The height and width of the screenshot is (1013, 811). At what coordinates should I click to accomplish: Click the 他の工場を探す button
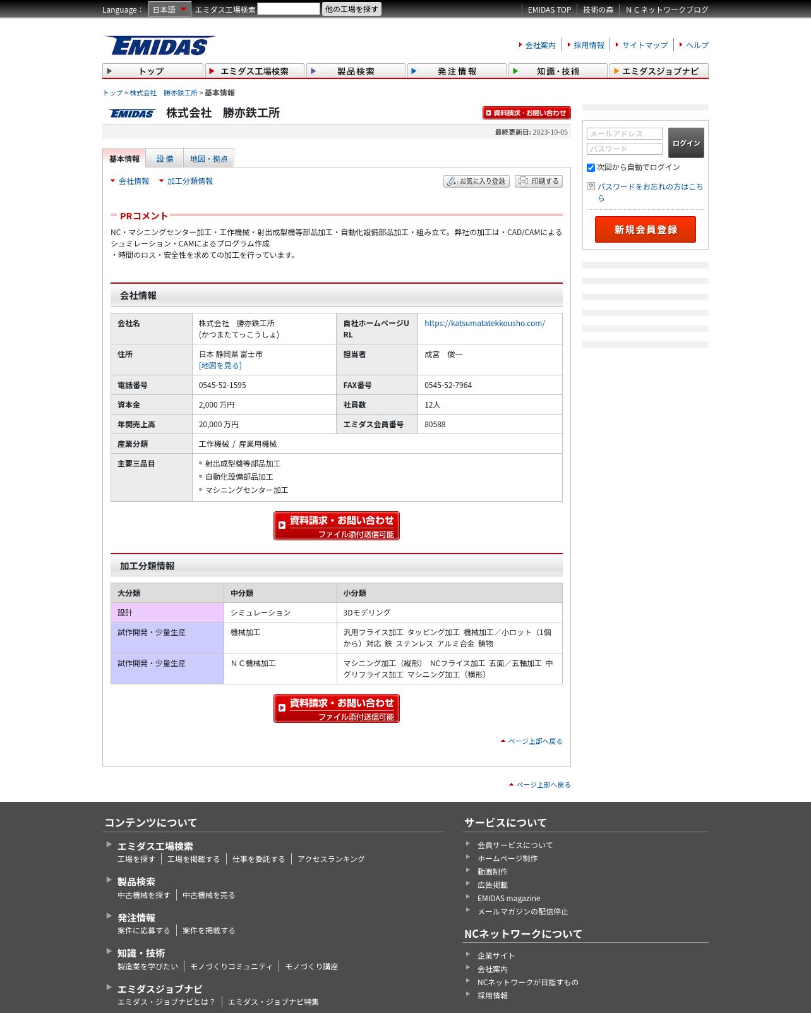coord(352,9)
